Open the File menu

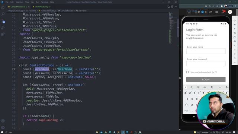(x=7, y=2)
